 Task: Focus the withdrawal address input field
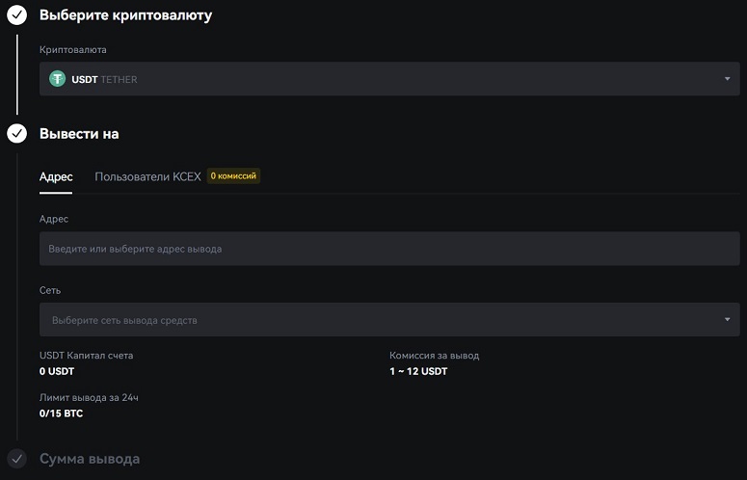click(x=389, y=249)
